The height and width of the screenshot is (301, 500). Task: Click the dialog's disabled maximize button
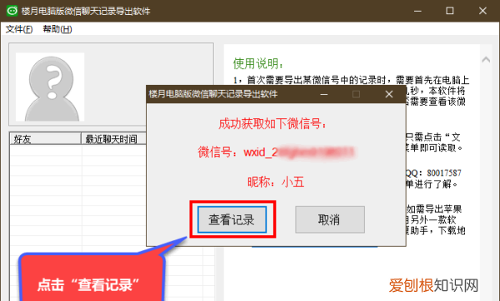(356, 94)
